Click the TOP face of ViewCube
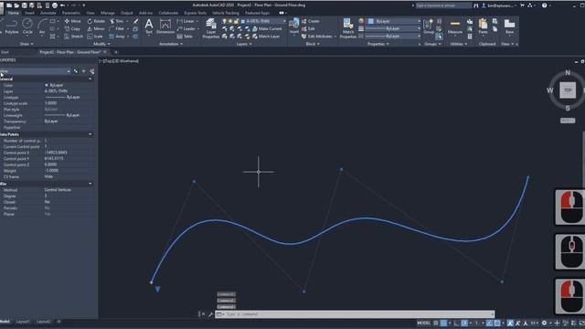 point(568,90)
